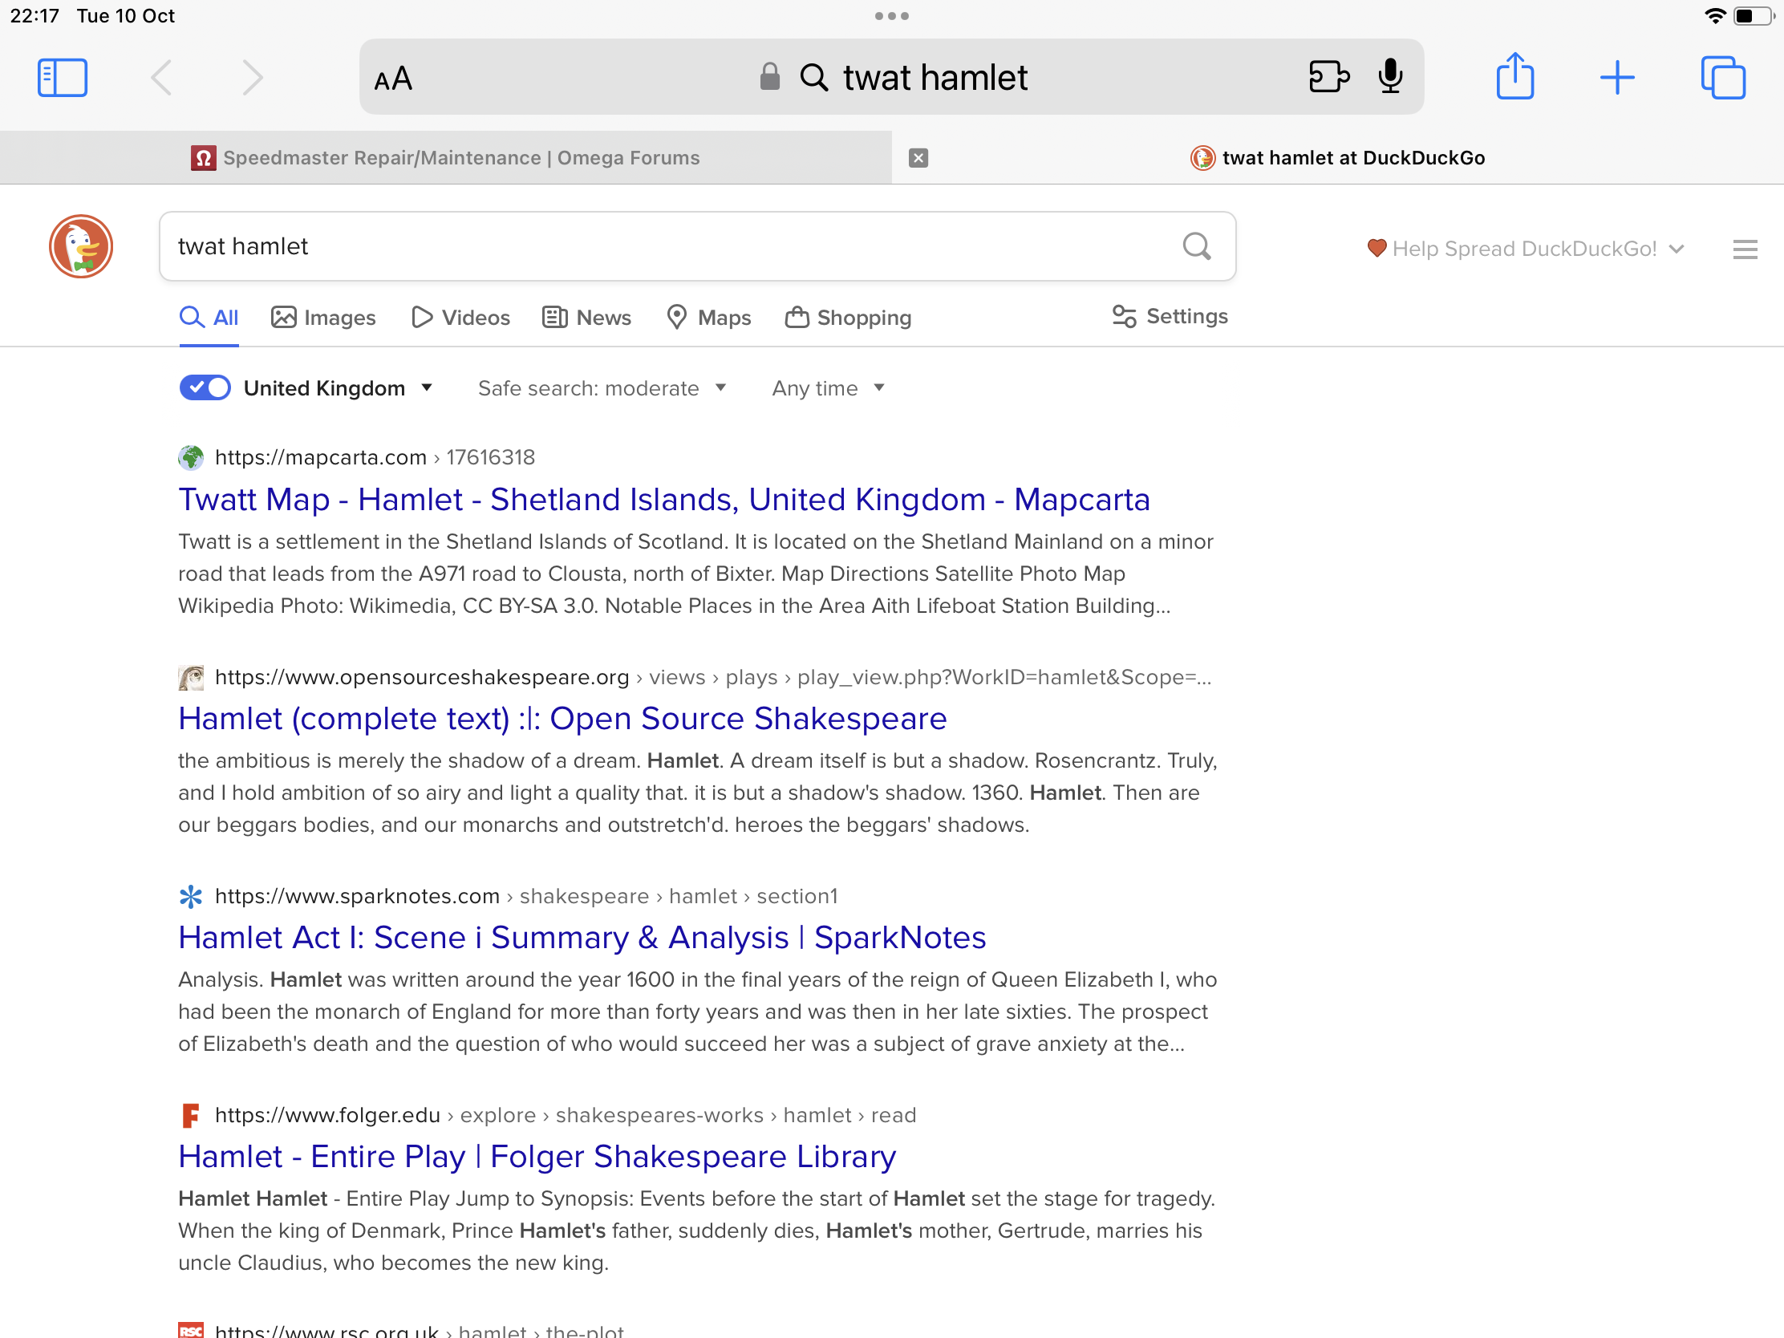Screen dimensions: 1784x1338
Task: Open a new tab with plus icon
Action: (x=1616, y=78)
